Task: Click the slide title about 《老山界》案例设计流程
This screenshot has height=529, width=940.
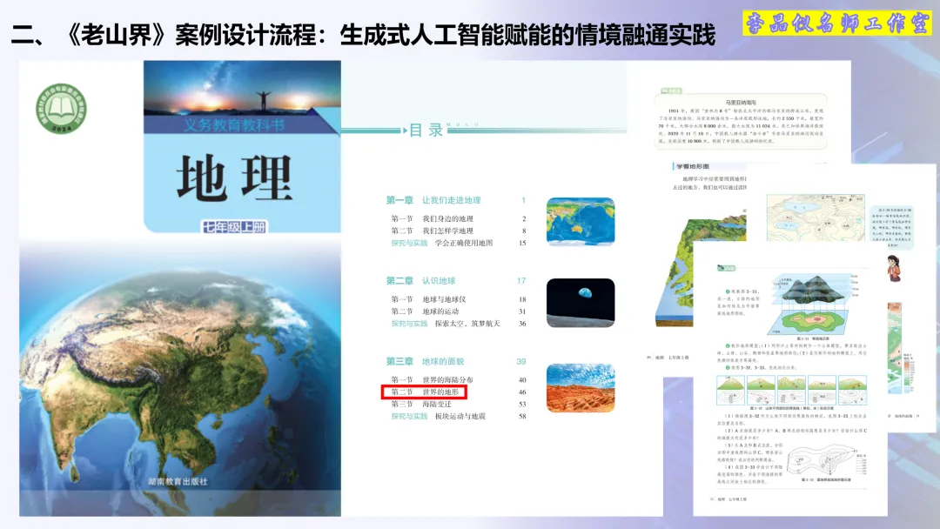Action: pos(363,35)
